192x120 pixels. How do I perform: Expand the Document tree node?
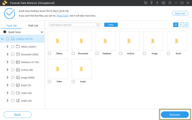(x=7, y=54)
